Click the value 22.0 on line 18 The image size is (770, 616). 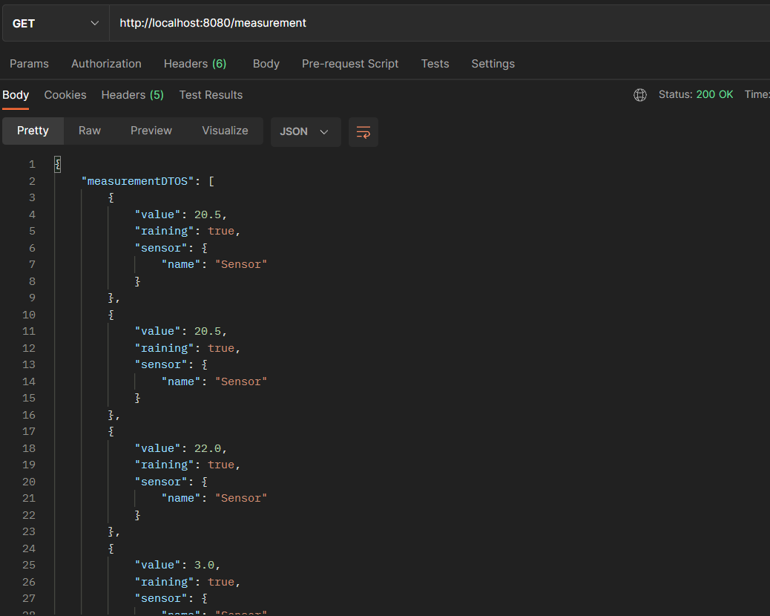click(x=207, y=448)
